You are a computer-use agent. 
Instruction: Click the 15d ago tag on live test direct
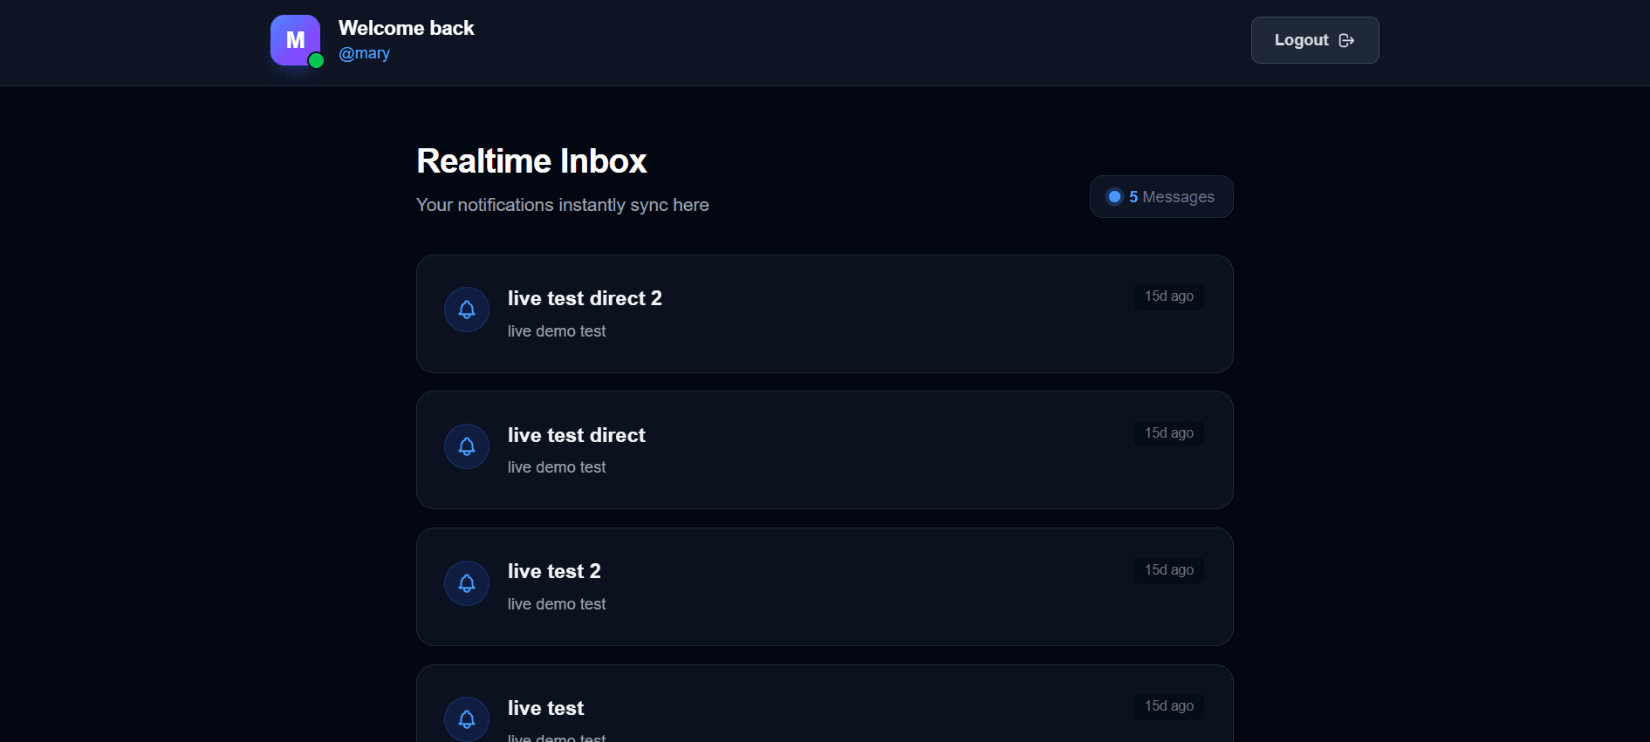point(1169,433)
